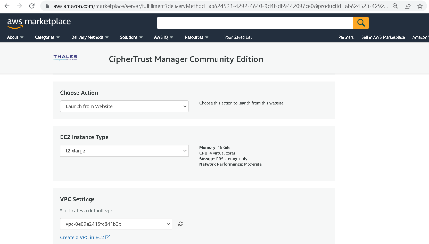
Task: Click the share page icon
Action: click(x=408, y=6)
